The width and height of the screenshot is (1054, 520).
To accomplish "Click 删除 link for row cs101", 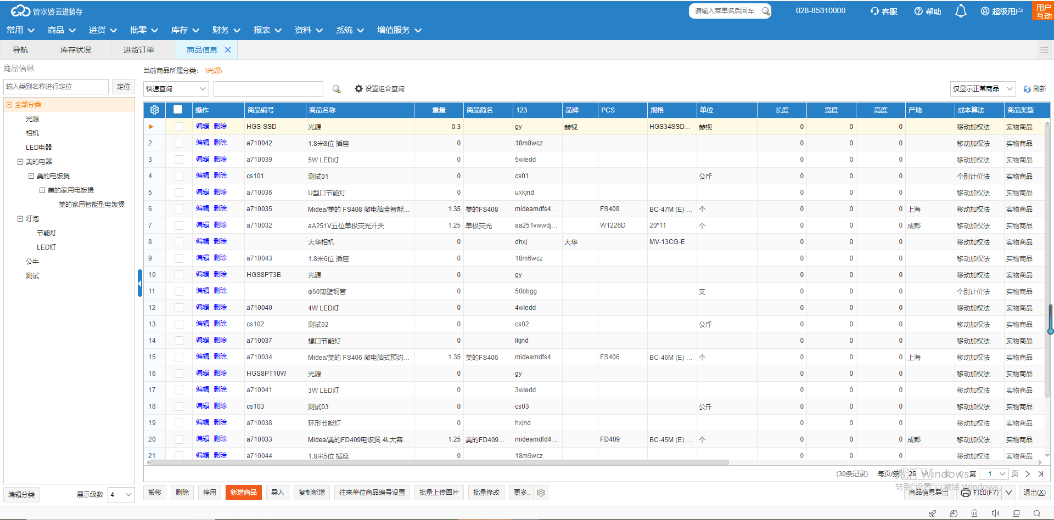I will [220, 176].
